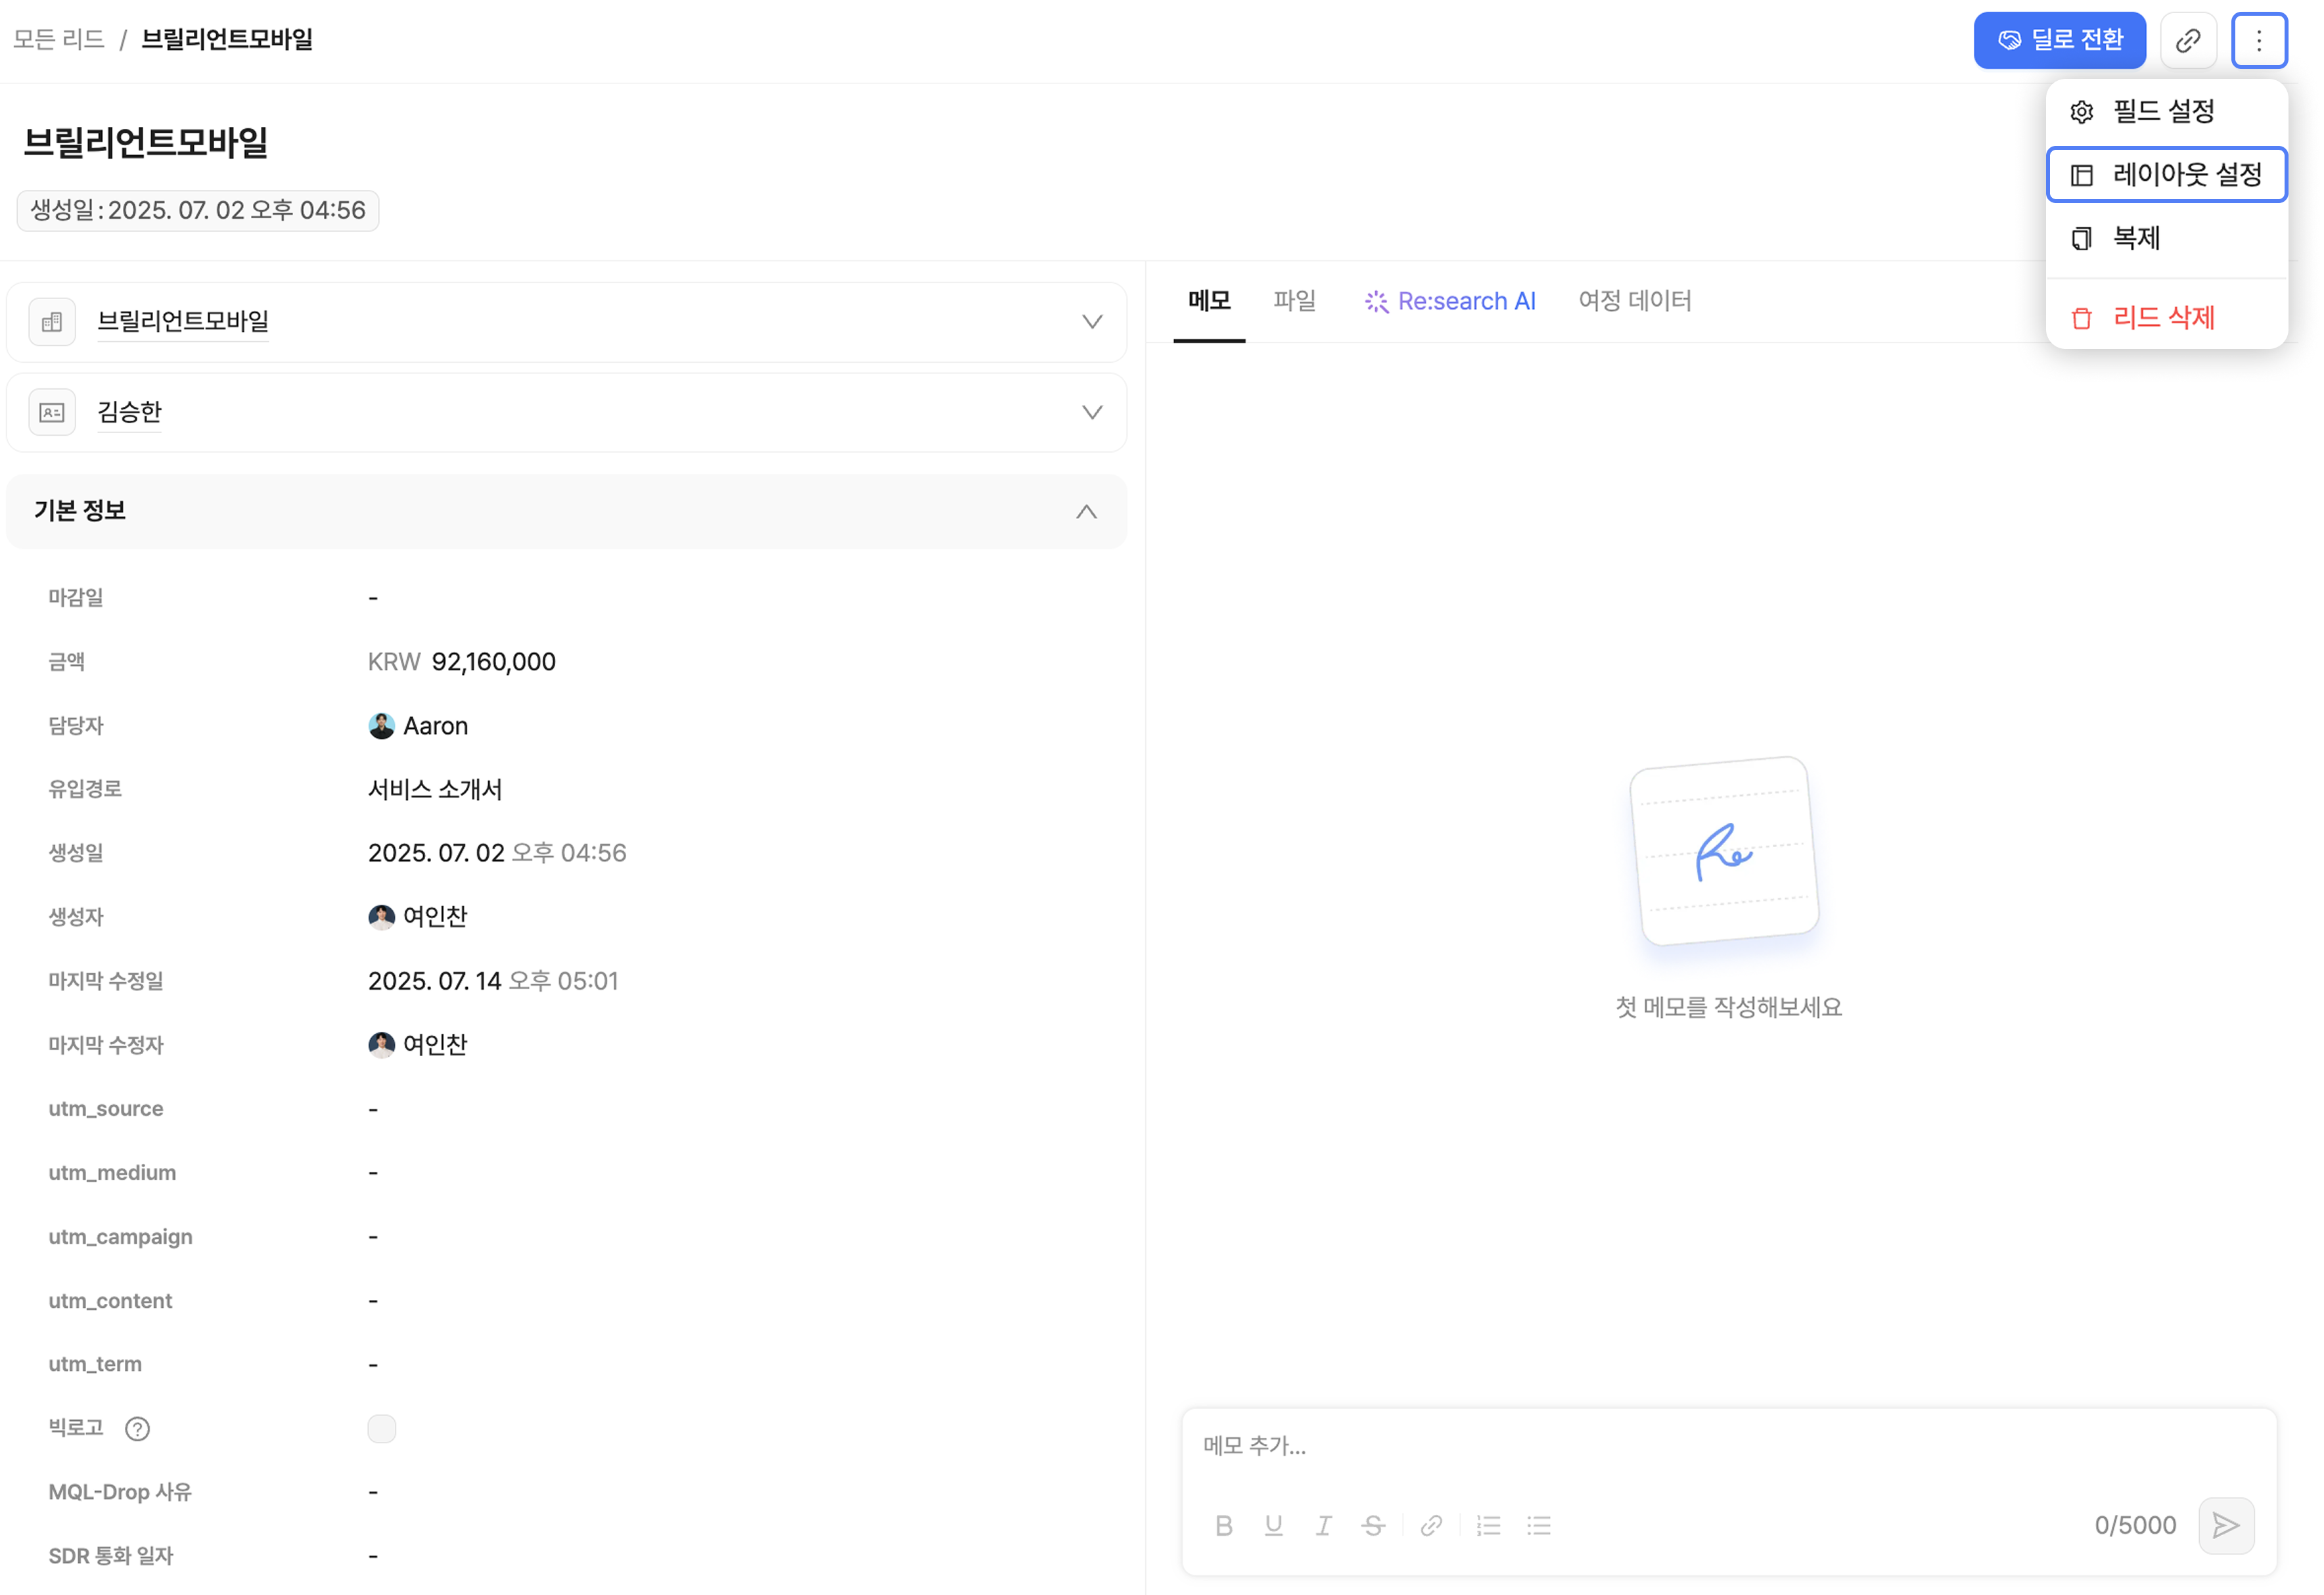Toggle italic formatting in memo editor

(1323, 1525)
